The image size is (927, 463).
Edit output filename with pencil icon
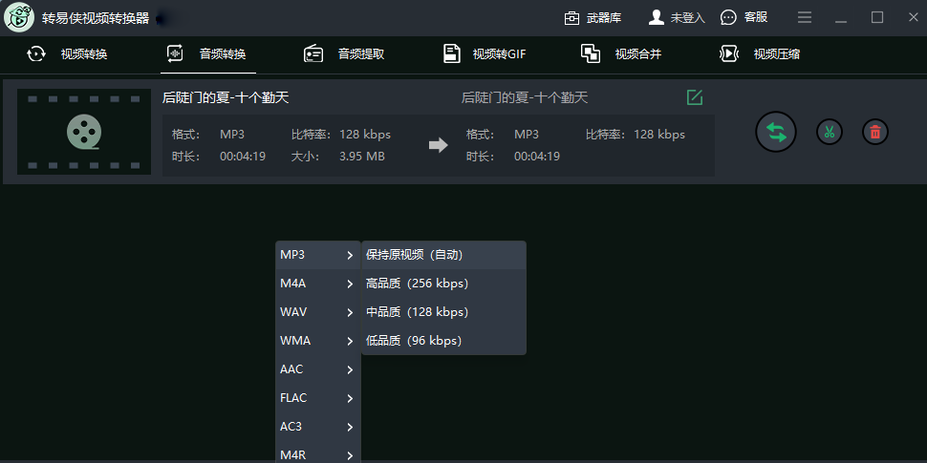[x=695, y=97]
